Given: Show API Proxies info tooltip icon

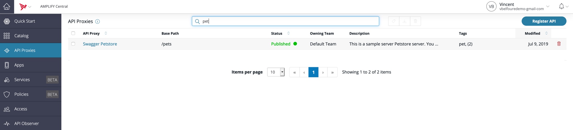Looking at the screenshot, I should [x=97, y=22].
